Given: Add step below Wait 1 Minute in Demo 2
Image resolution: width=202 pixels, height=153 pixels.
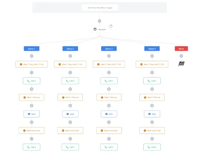Looking at the screenshot, I should [70, 106].
